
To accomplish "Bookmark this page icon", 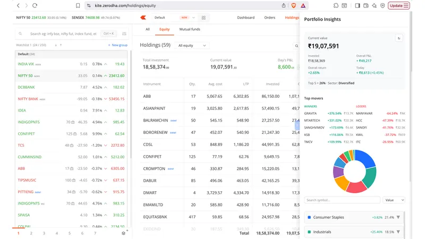I will pyautogui.click(x=78, y=5).
